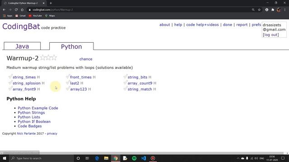Open the Apps bookmark
Screen dimensions: 289x162
click(x=8, y=16)
